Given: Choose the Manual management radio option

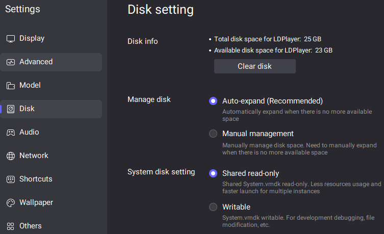Looking at the screenshot, I should (213, 134).
